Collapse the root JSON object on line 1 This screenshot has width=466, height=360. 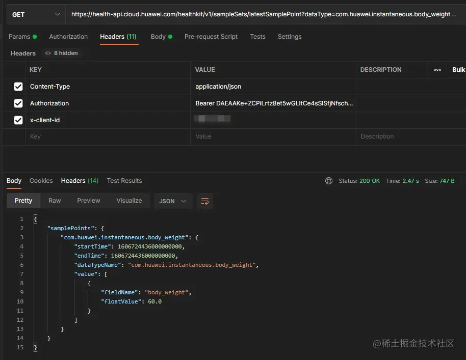(x=35, y=219)
